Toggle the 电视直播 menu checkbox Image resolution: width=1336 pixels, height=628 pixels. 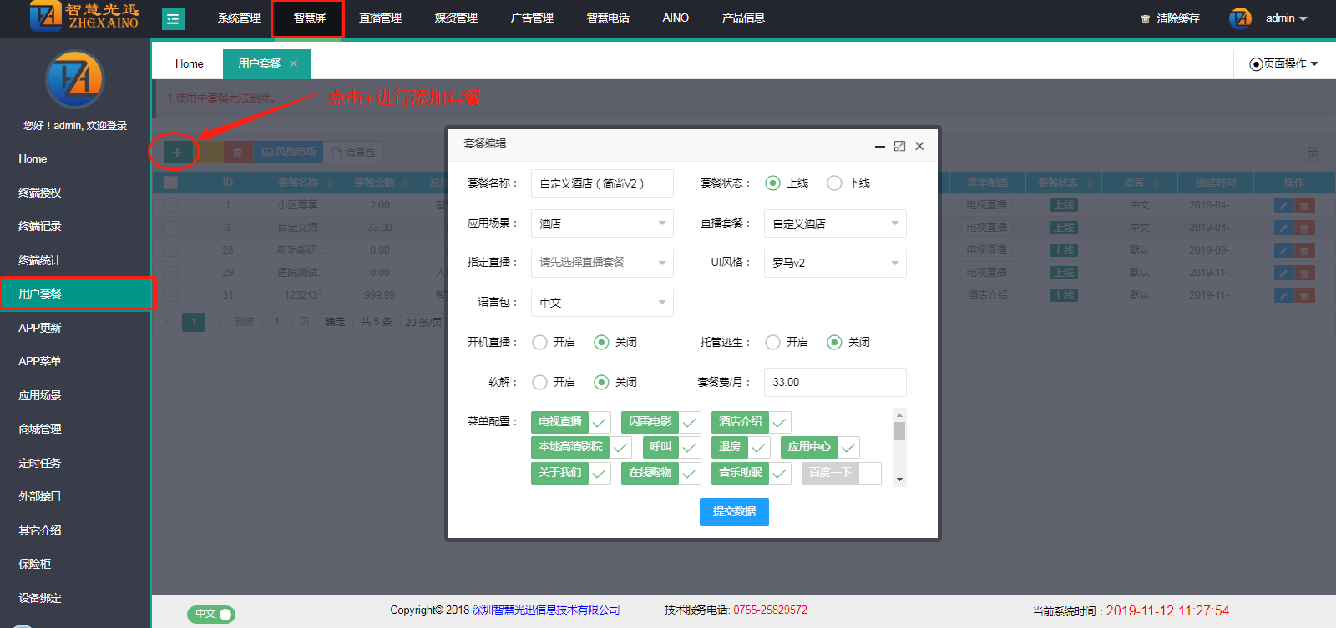(x=600, y=422)
